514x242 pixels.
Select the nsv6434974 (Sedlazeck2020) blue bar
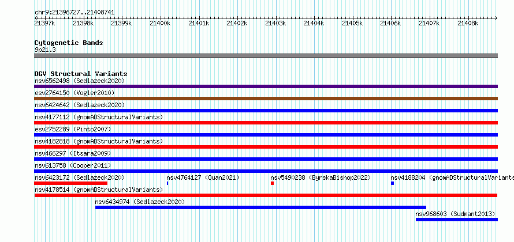pyautogui.click(x=260, y=207)
